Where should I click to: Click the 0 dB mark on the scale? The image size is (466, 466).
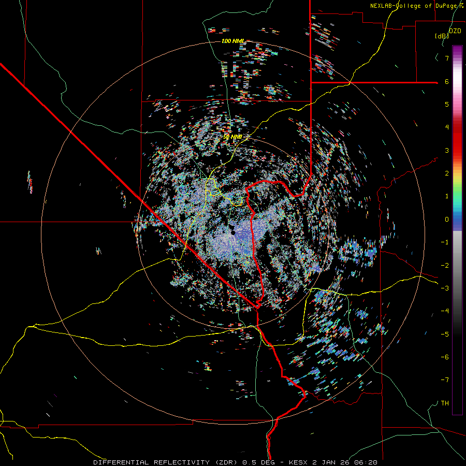[x=447, y=220]
